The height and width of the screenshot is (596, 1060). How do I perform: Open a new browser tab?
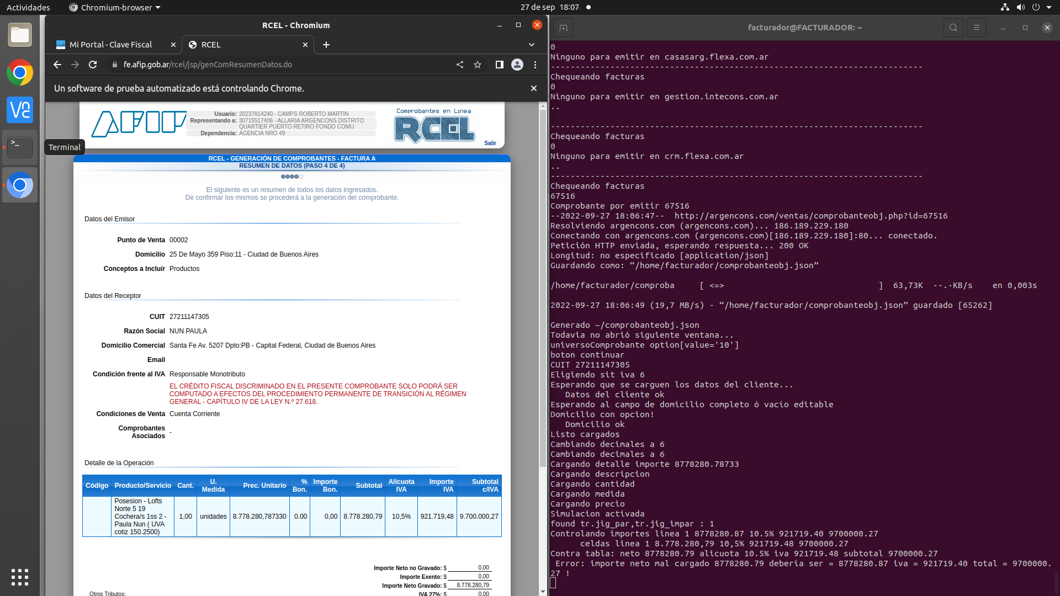326,45
